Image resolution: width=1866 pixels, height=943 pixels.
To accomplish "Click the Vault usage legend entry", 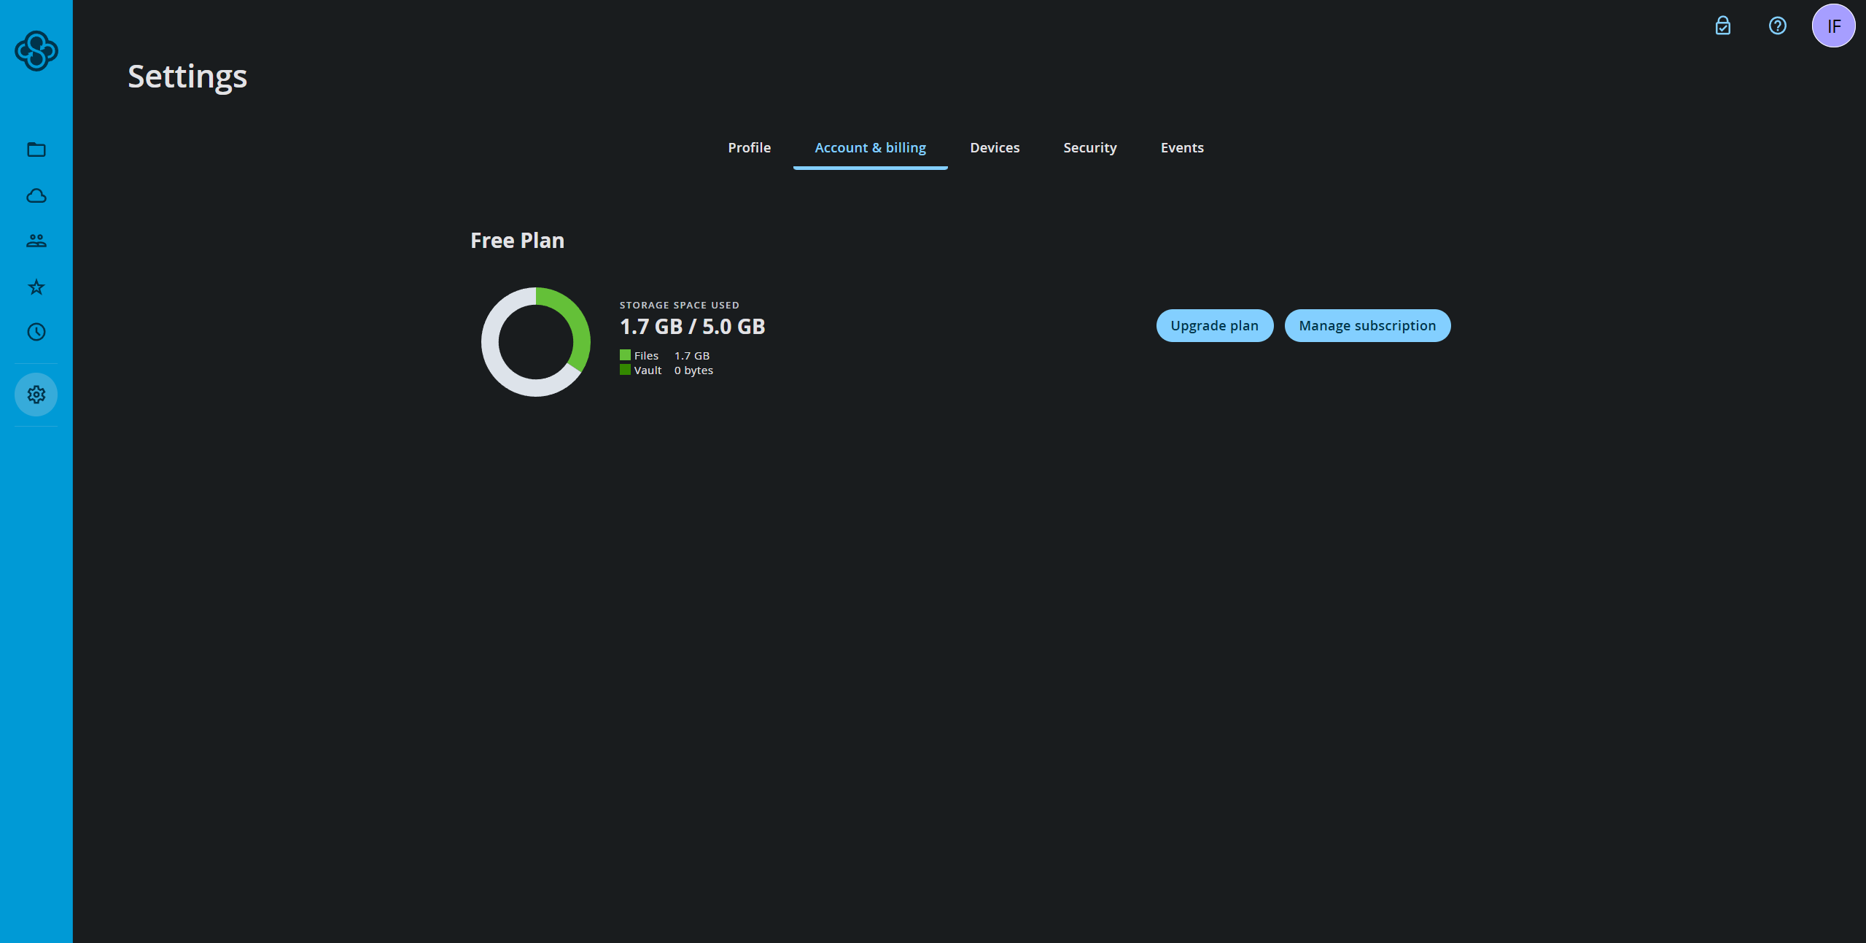I will point(648,370).
